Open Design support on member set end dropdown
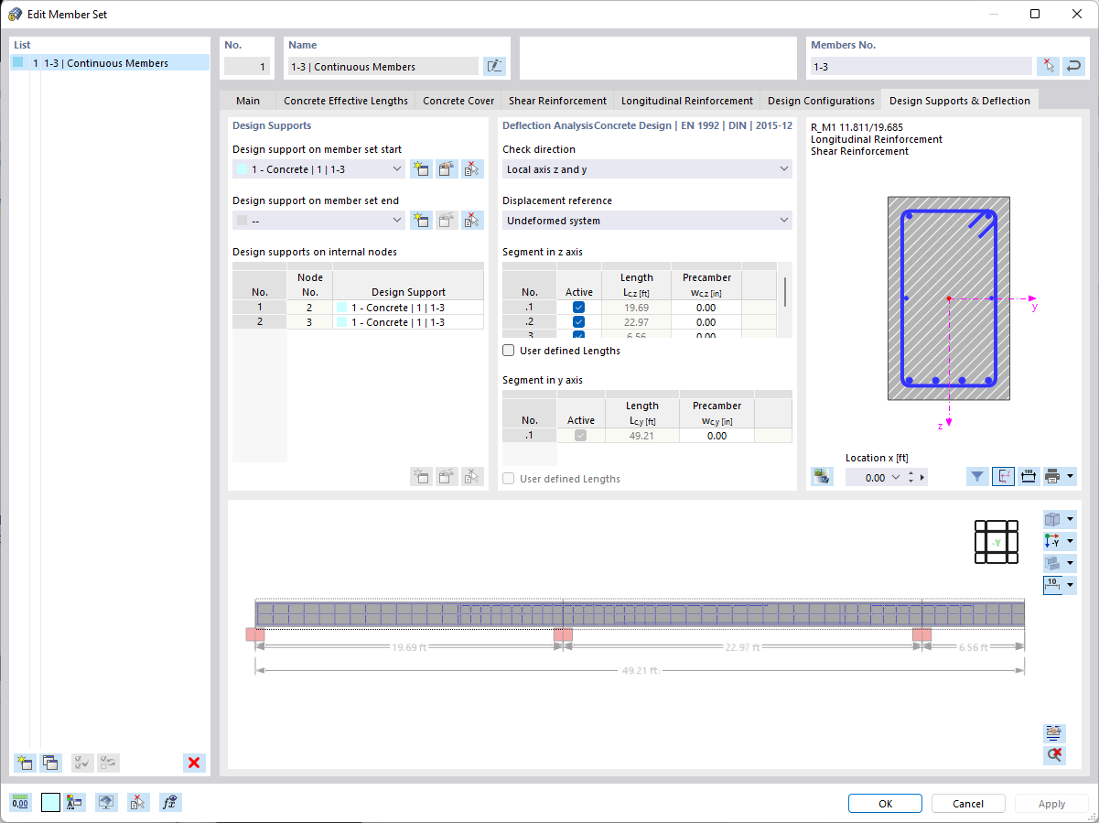The width and height of the screenshot is (1099, 823). click(x=397, y=221)
